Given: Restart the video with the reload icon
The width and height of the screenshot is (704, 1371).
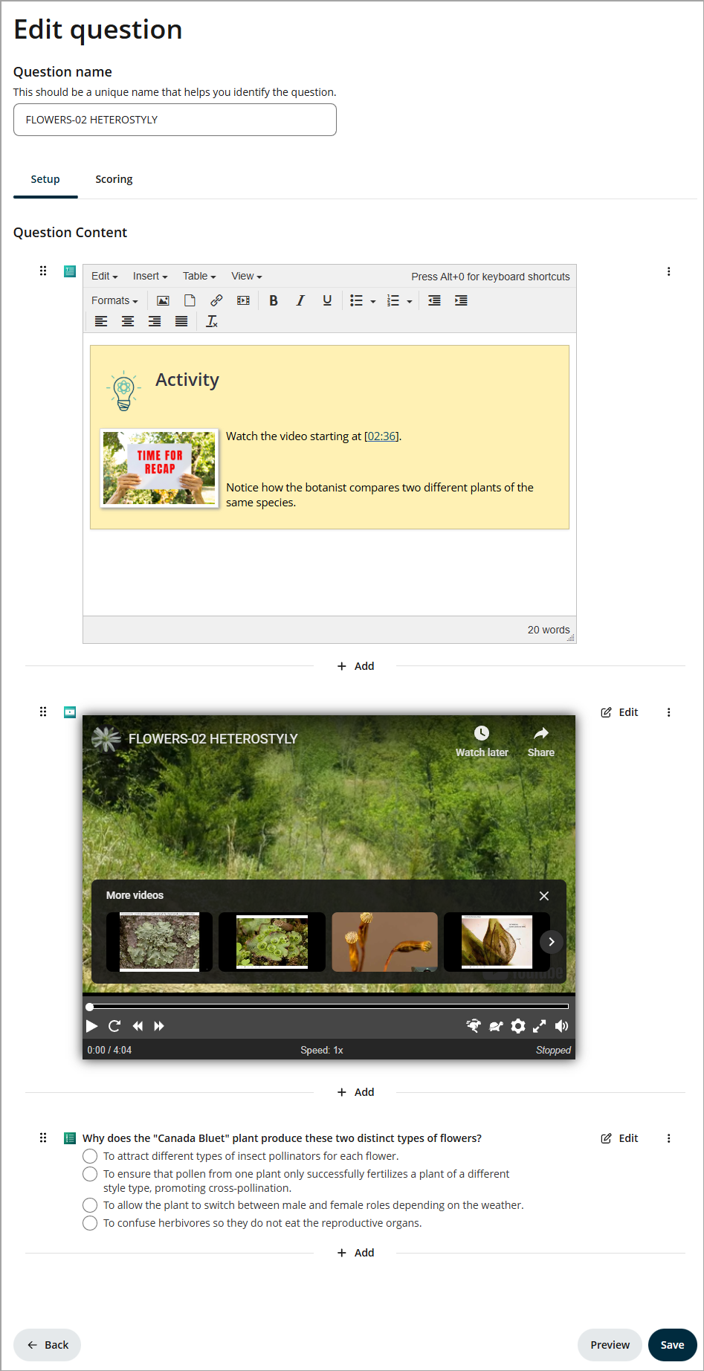Looking at the screenshot, I should (114, 1026).
